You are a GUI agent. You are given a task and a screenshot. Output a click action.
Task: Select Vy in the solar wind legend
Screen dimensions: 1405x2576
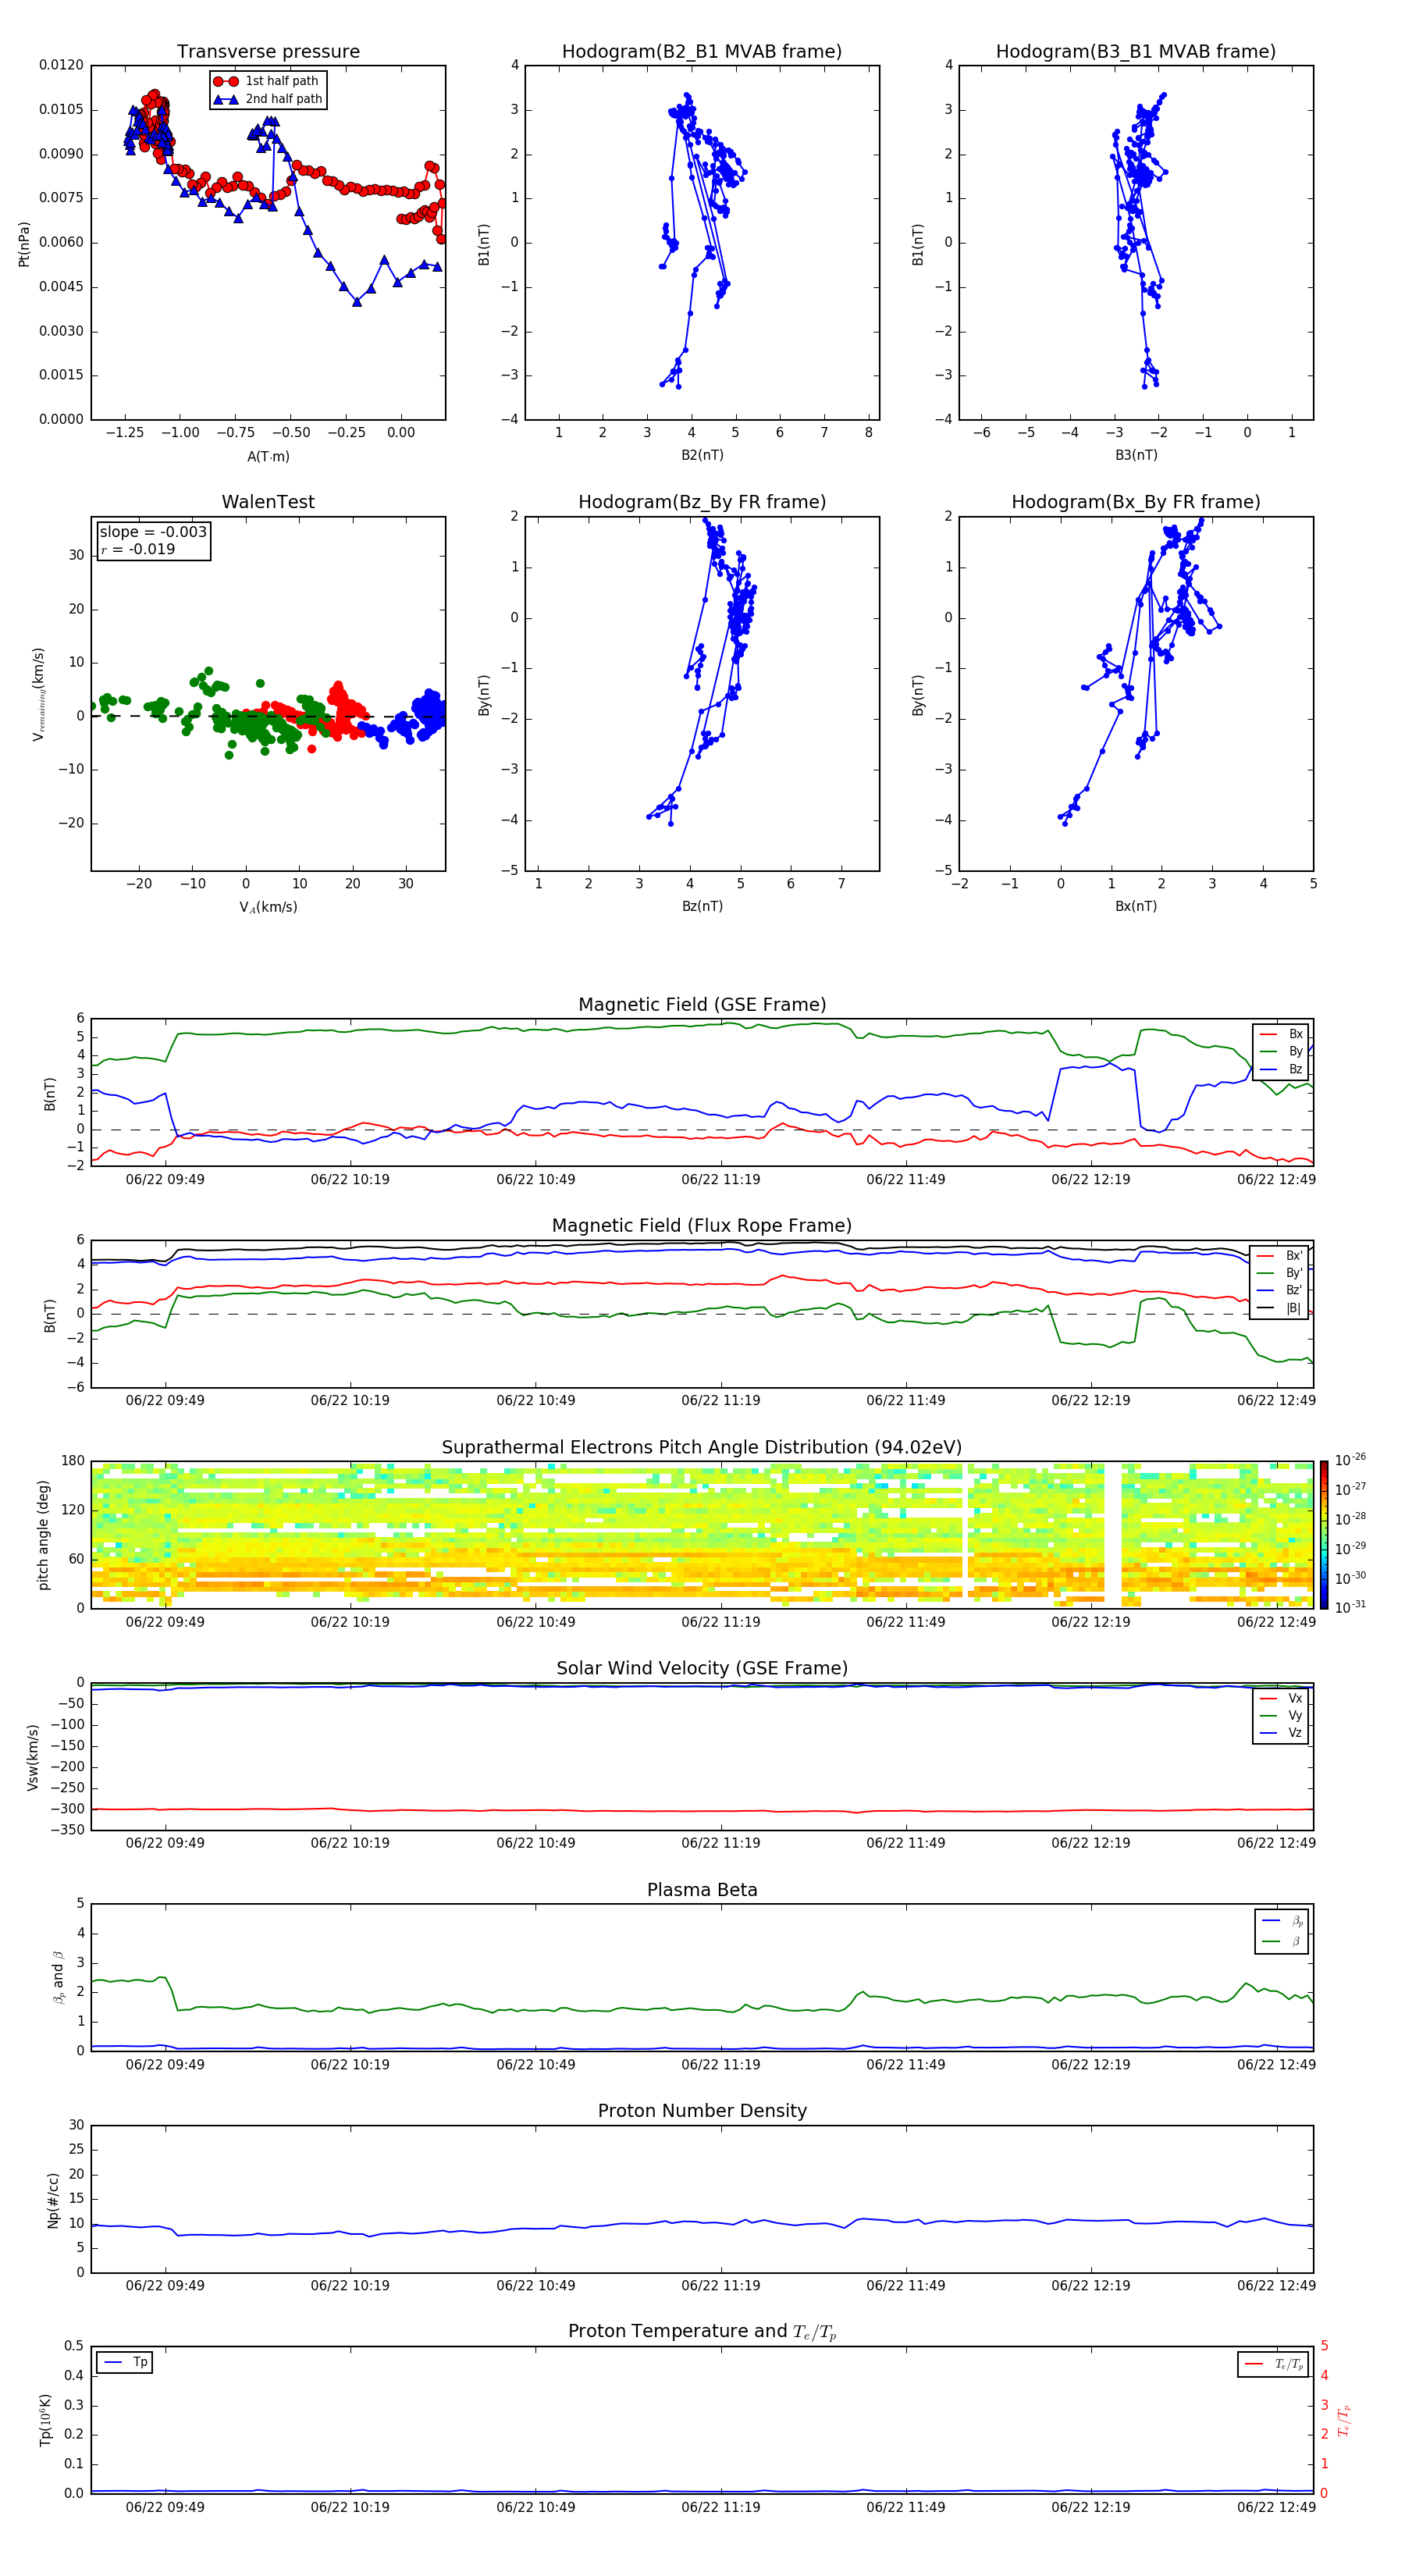point(1281,1715)
